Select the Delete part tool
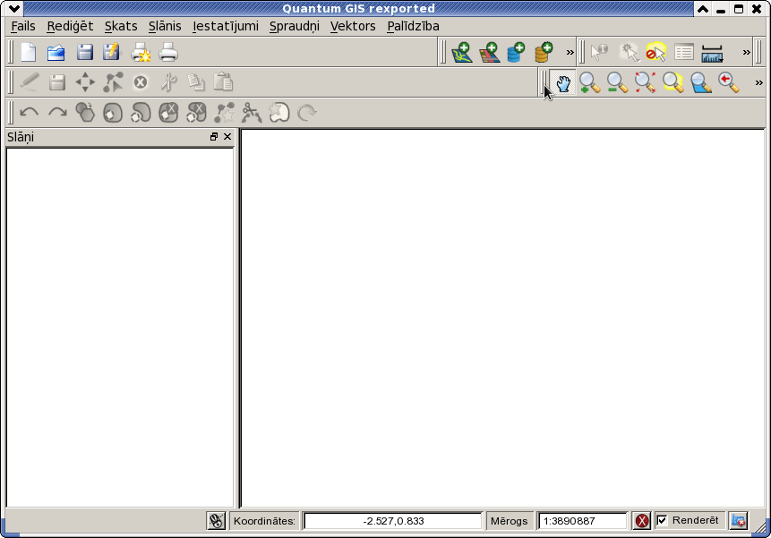The image size is (771, 538). tap(196, 113)
